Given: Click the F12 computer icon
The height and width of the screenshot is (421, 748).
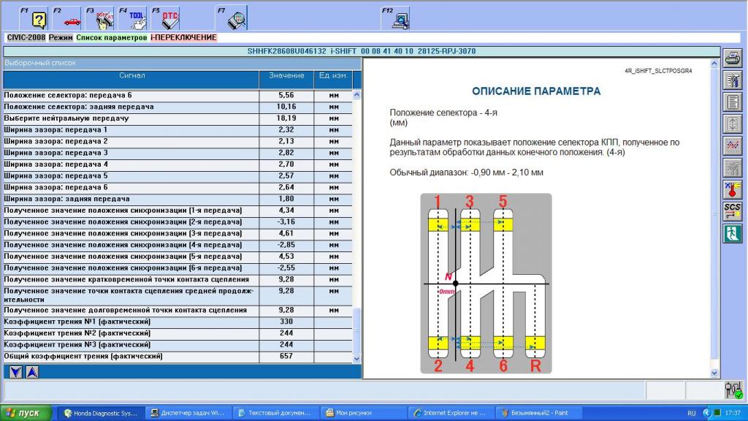Looking at the screenshot, I should pyautogui.click(x=396, y=18).
